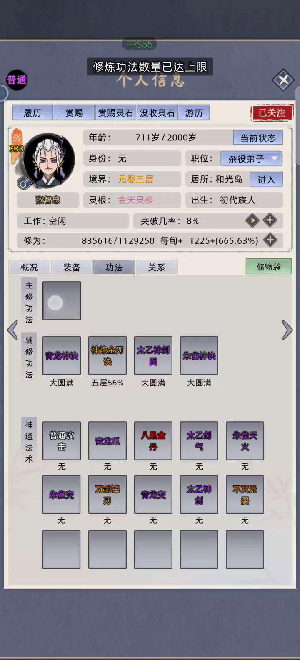300x660 pixels.
Task: Select the 神炼金刃诀 skill slot
Action: (x=107, y=355)
